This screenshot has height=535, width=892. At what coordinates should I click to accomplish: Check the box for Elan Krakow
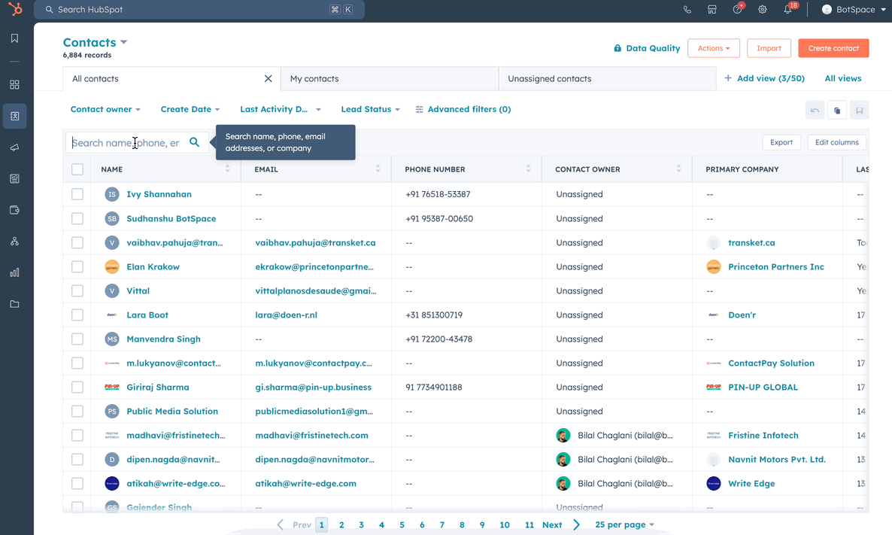point(77,267)
